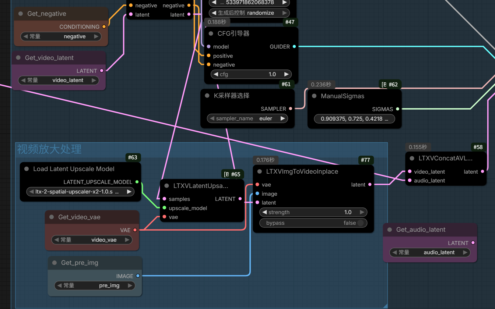Click the LTXVImgToVideoInplace node collapse dot
This screenshot has height=309, width=495.
tap(260, 172)
